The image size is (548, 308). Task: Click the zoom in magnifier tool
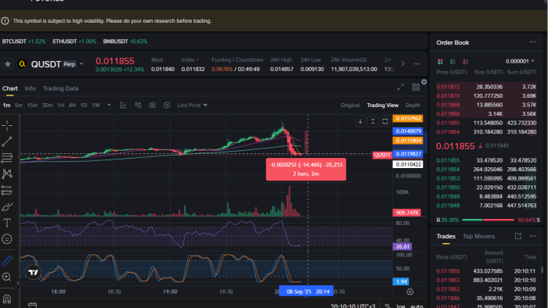point(7,277)
